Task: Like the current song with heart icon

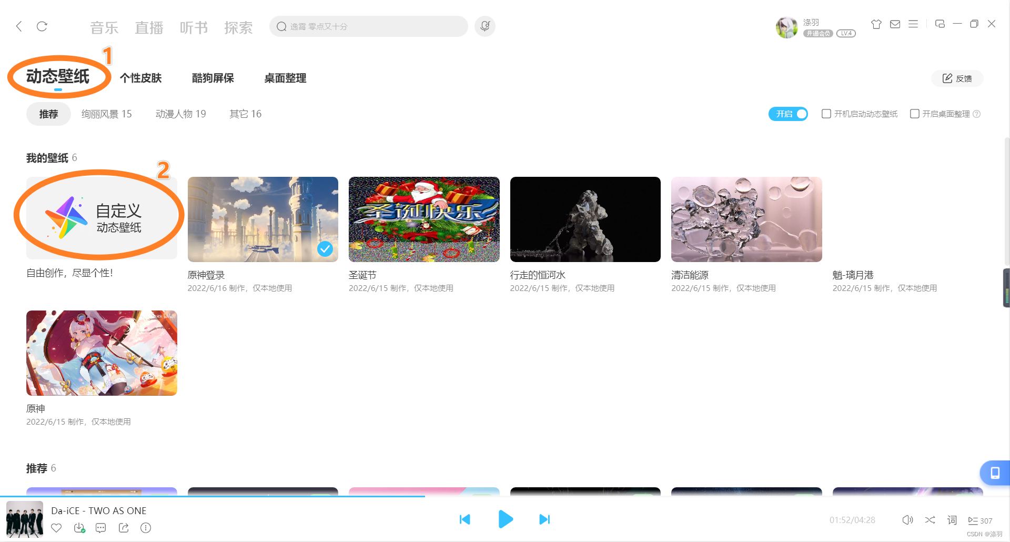Action: [x=56, y=528]
